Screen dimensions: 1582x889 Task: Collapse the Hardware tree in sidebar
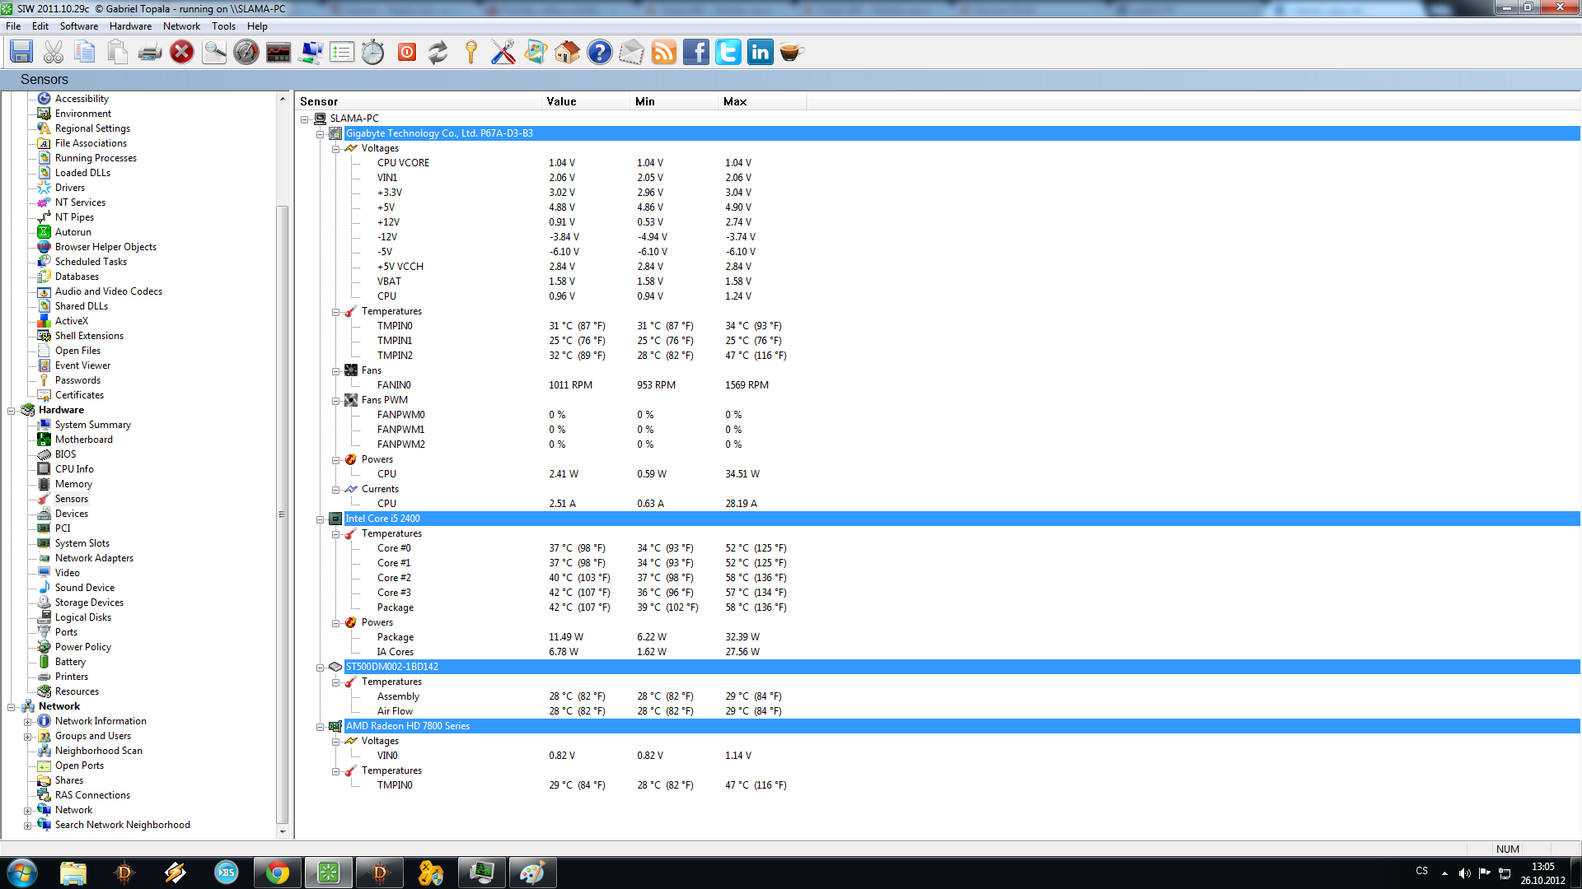point(12,410)
